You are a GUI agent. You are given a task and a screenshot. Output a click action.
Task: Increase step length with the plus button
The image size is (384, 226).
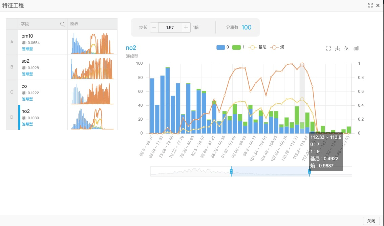[x=186, y=27]
